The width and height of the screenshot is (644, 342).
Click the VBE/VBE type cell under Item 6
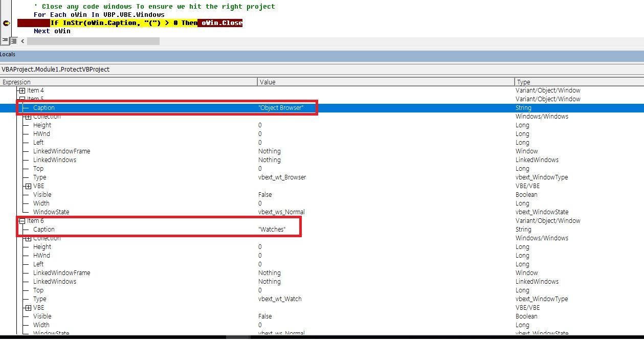tap(527, 308)
